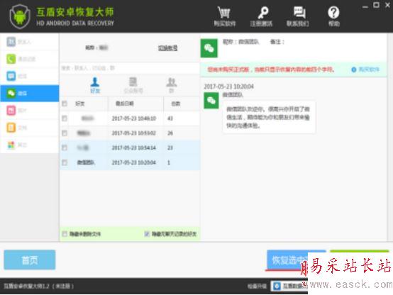Click the 微信团队 welcome message bubble

(x=268, y=117)
